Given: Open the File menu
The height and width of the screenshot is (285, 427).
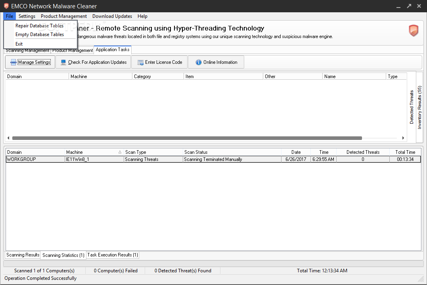Looking at the screenshot, I should [x=10, y=16].
